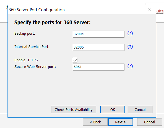Click Check Ports Availability button

click(74, 110)
